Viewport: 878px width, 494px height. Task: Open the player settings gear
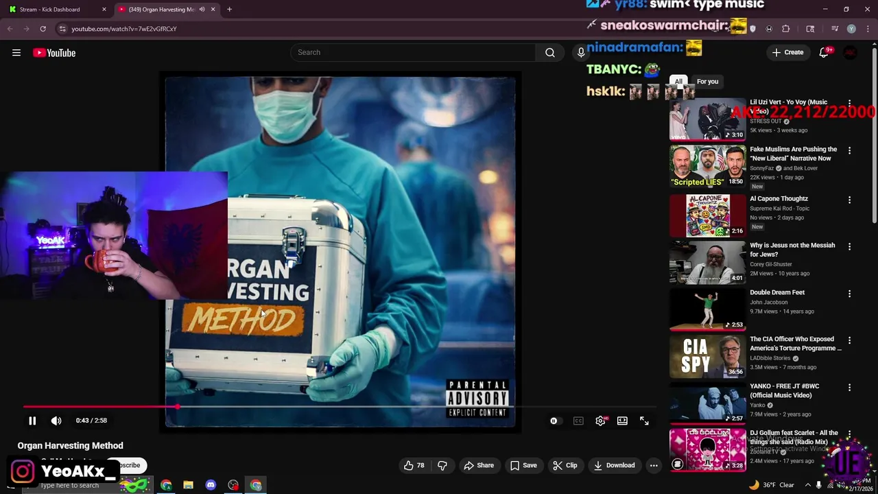tap(600, 421)
